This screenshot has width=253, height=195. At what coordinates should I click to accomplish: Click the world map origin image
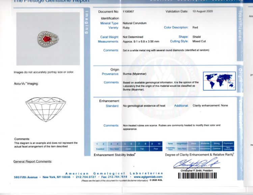(x=219, y=81)
